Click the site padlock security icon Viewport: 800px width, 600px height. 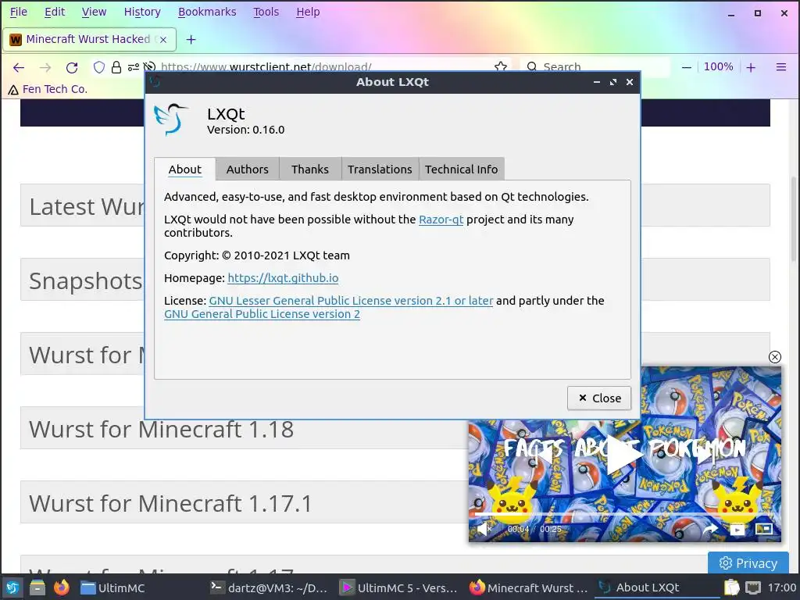point(116,67)
